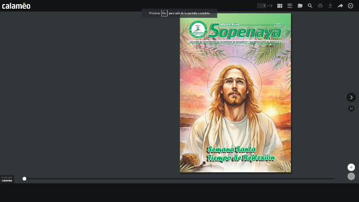Open the table of contents list
359x202 pixels.
click(290, 6)
